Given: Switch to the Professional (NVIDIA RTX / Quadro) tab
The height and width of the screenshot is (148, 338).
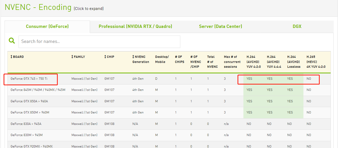Looking at the screenshot, I should point(135,26).
